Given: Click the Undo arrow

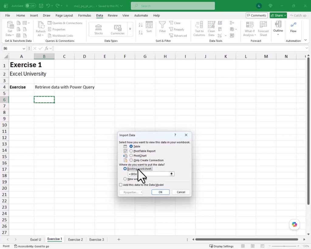Looking at the screenshot, I should pyautogui.click(x=48, y=6).
